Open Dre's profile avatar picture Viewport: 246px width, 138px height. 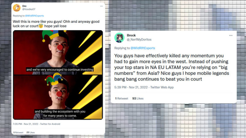(17, 8)
